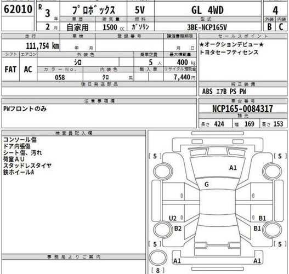Click the color number "058"
Image resolution: width=289 pixels, height=274 pixels.
point(60,77)
